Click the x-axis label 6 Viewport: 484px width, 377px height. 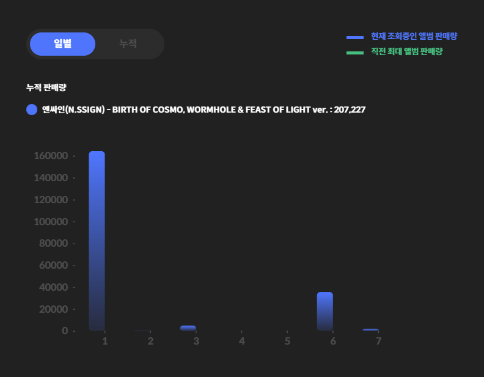[333, 341]
